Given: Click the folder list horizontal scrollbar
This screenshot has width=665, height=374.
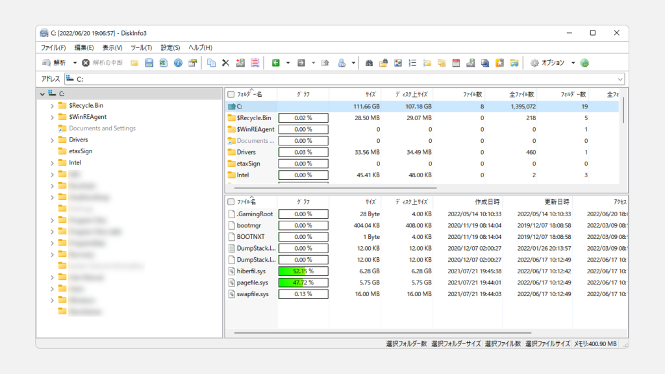Looking at the screenshot, I should pos(335,188).
